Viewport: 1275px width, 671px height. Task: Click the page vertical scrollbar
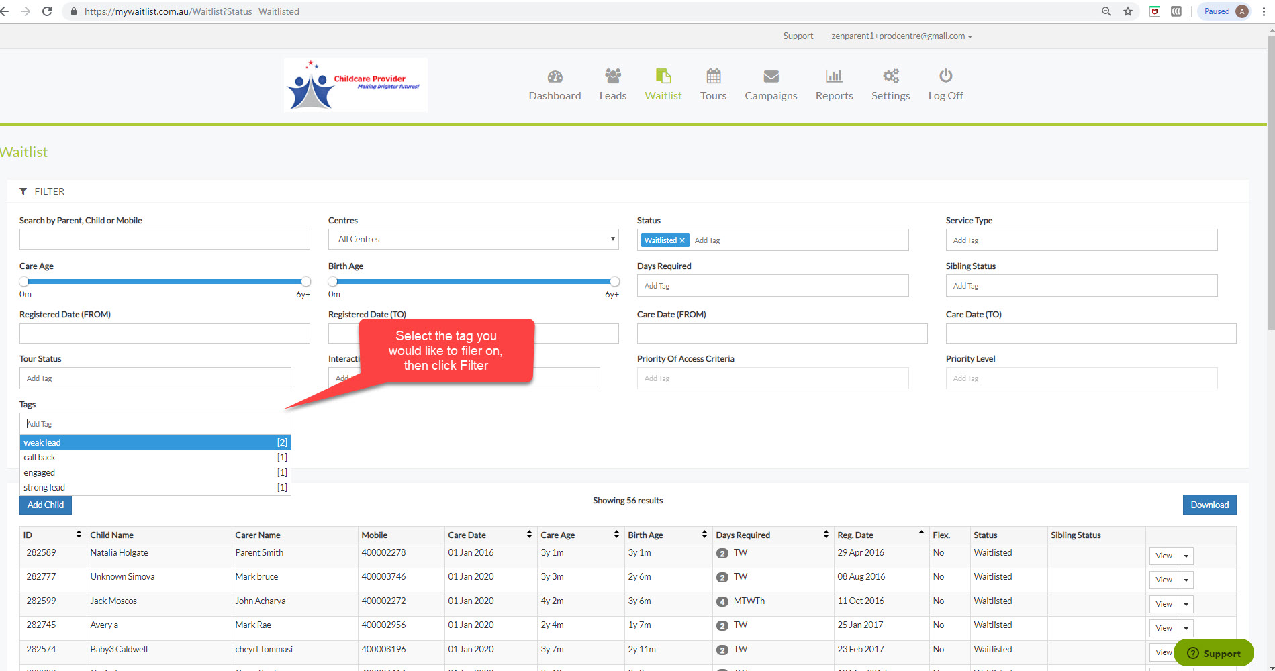(x=1270, y=181)
